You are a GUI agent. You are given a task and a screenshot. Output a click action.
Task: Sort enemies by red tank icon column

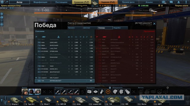[x=104, y=37]
